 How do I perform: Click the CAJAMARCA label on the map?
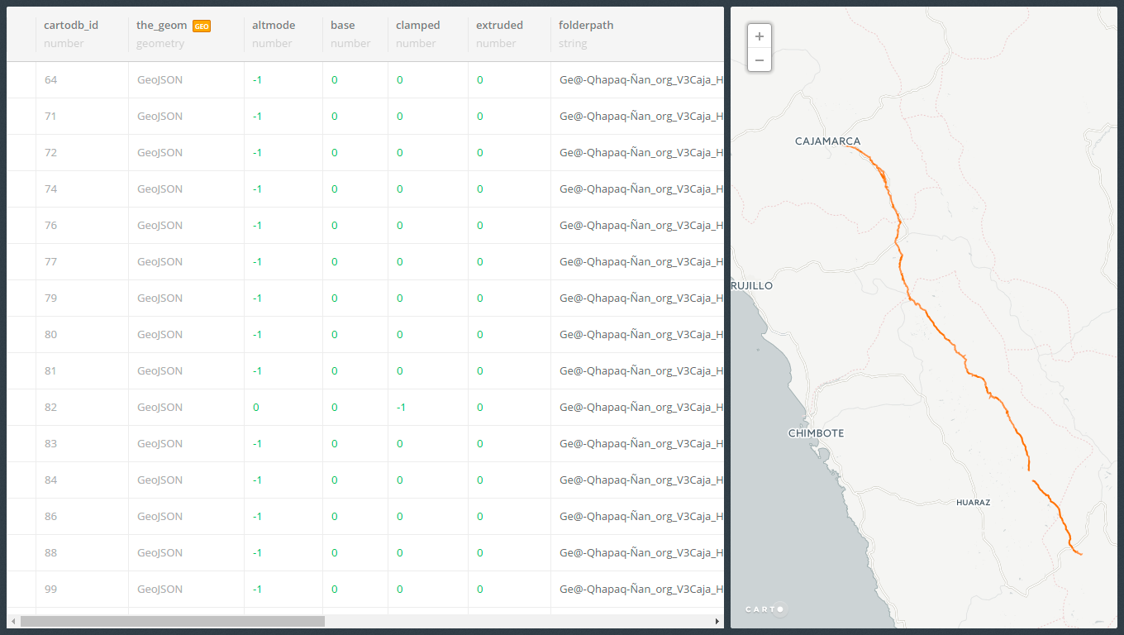(828, 141)
